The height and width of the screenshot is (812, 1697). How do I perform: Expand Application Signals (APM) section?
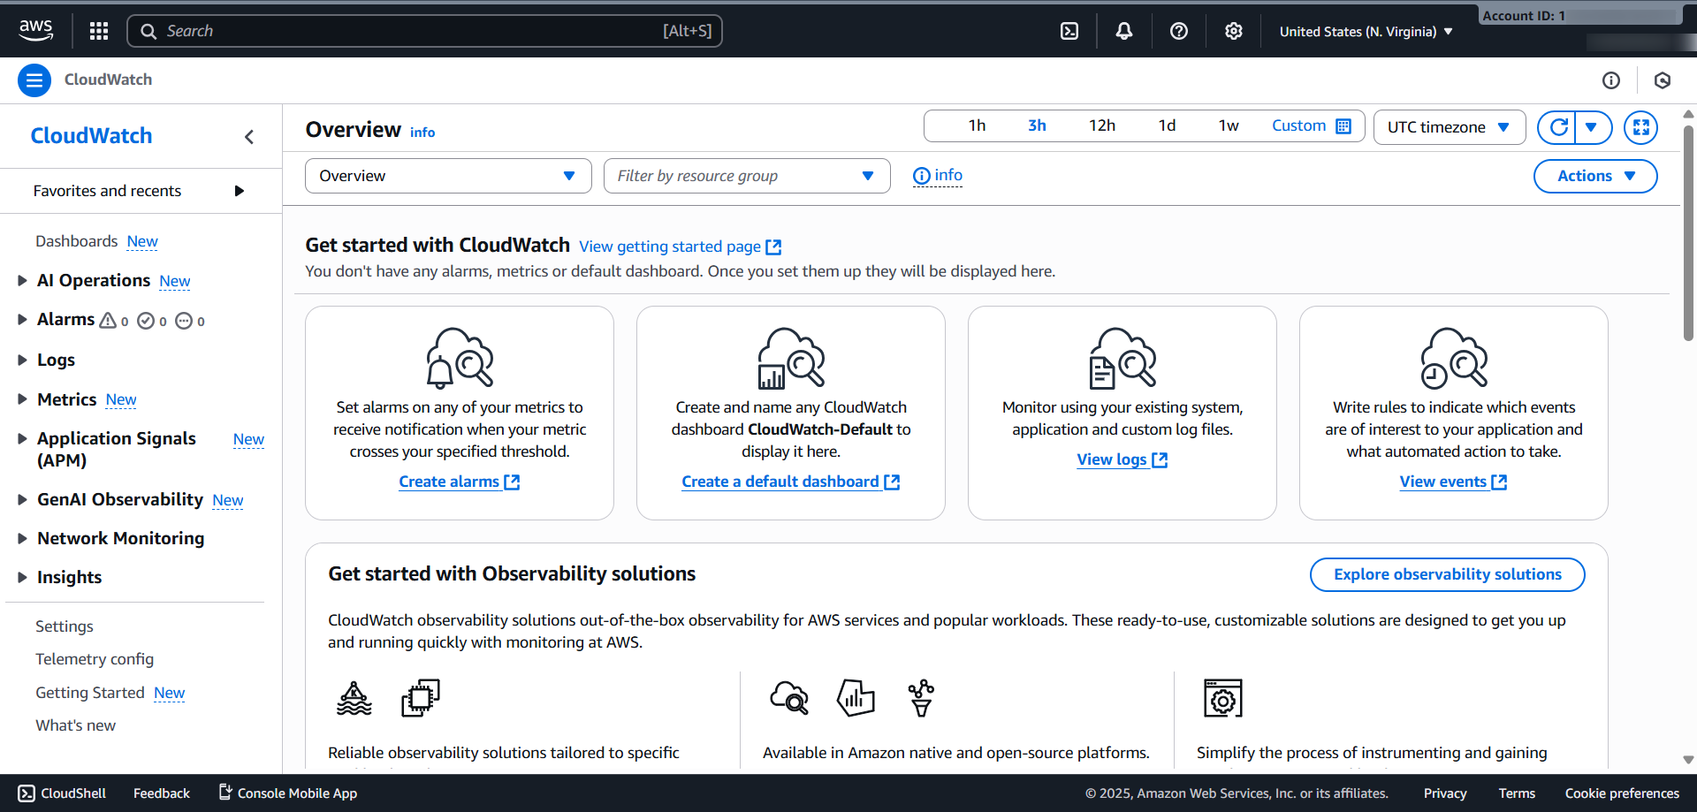click(x=22, y=438)
